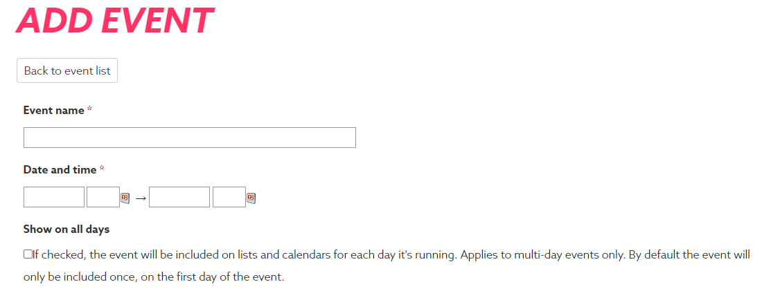Click the red asterisk beside Date and time
The width and height of the screenshot is (771, 291).
click(102, 169)
